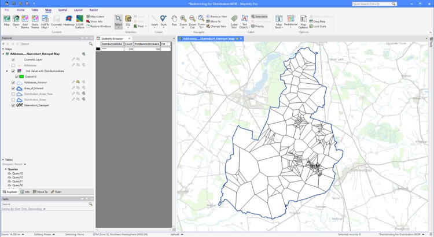Open the SQL dropdown in the ribbon
434x237 pixels.
(128, 22)
